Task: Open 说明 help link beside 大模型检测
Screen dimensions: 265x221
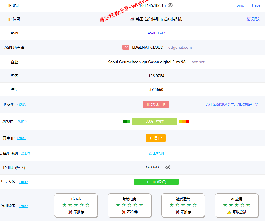Action: (25, 154)
